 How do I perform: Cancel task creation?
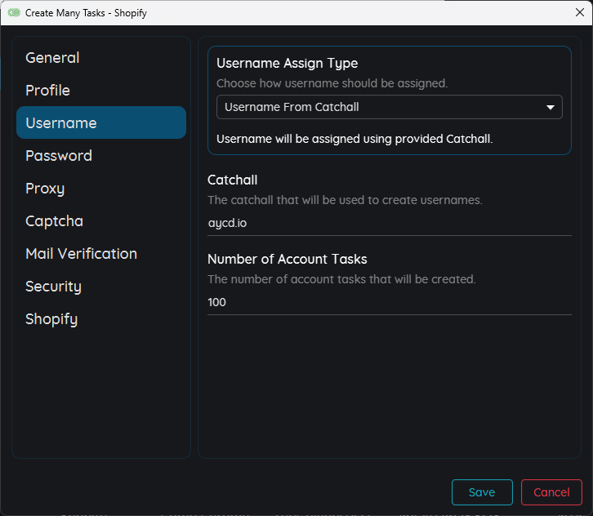tap(551, 492)
